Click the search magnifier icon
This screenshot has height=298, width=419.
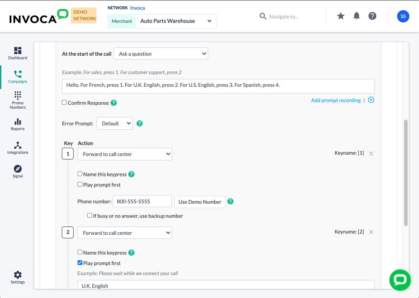[x=263, y=16]
